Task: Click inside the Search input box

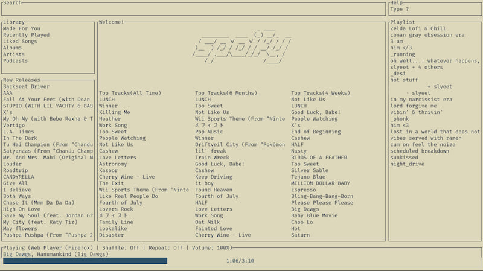Action: [193, 9]
